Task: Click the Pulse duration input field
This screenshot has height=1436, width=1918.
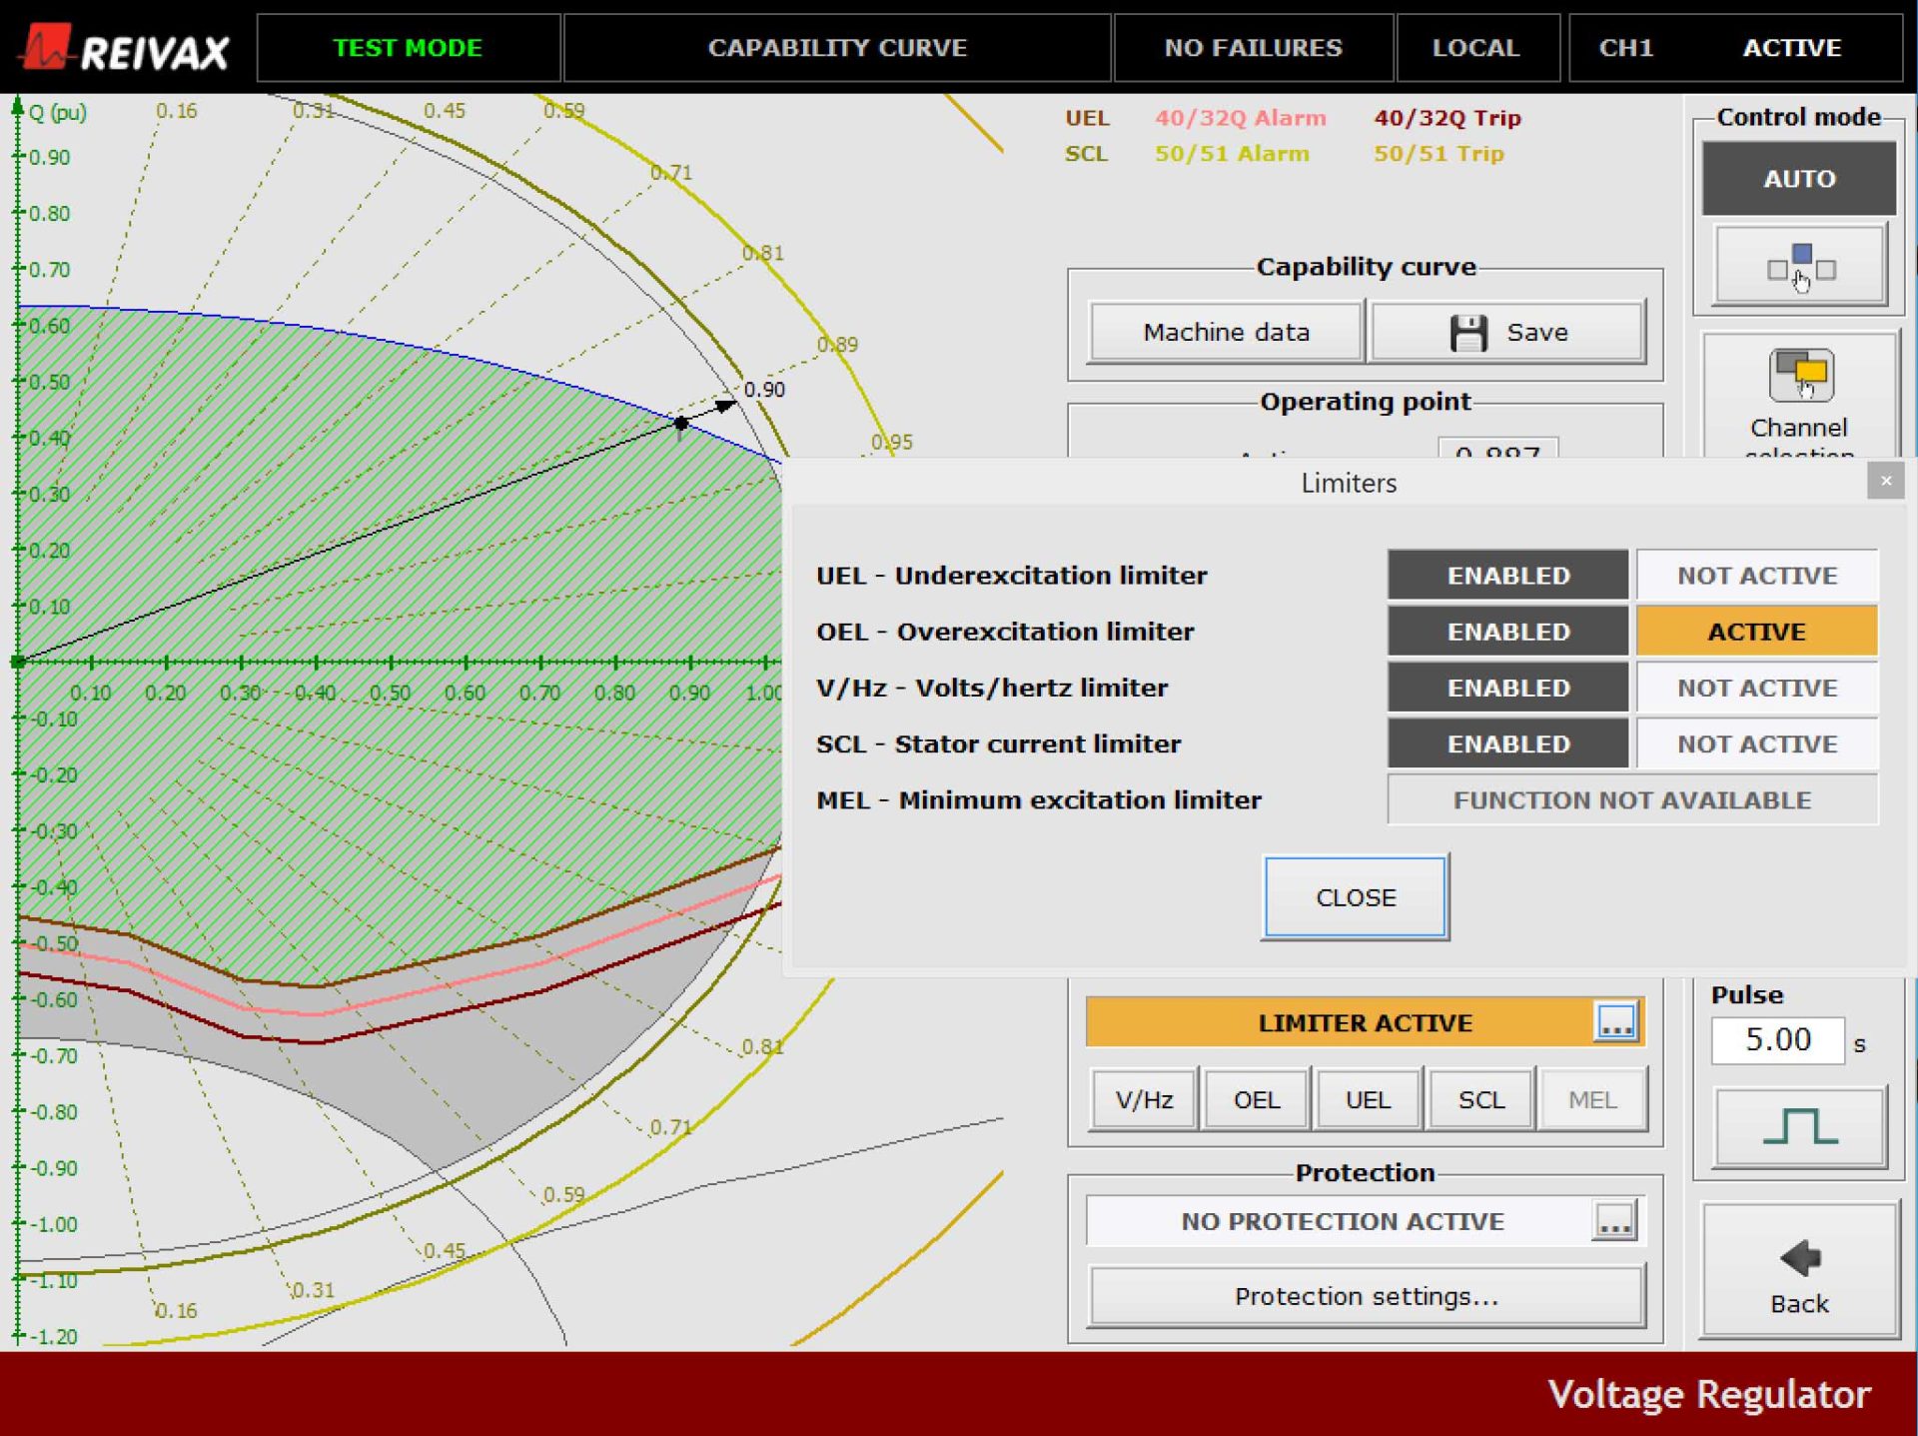Action: tap(1777, 1040)
